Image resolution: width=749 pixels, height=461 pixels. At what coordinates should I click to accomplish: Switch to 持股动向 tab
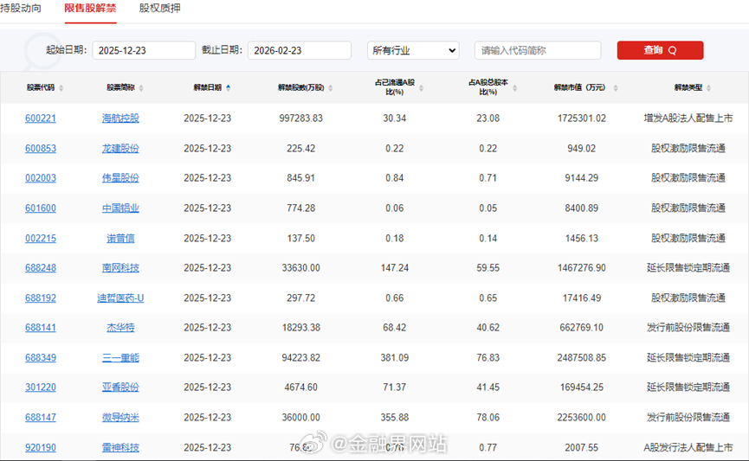point(21,8)
